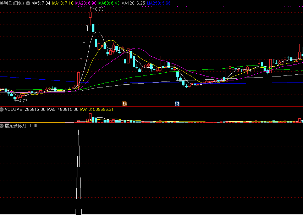Image resolution: width=303 pixels, height=215 pixels.
Task: Click the volume MA5: 480815.00 label
Action: 62,109
